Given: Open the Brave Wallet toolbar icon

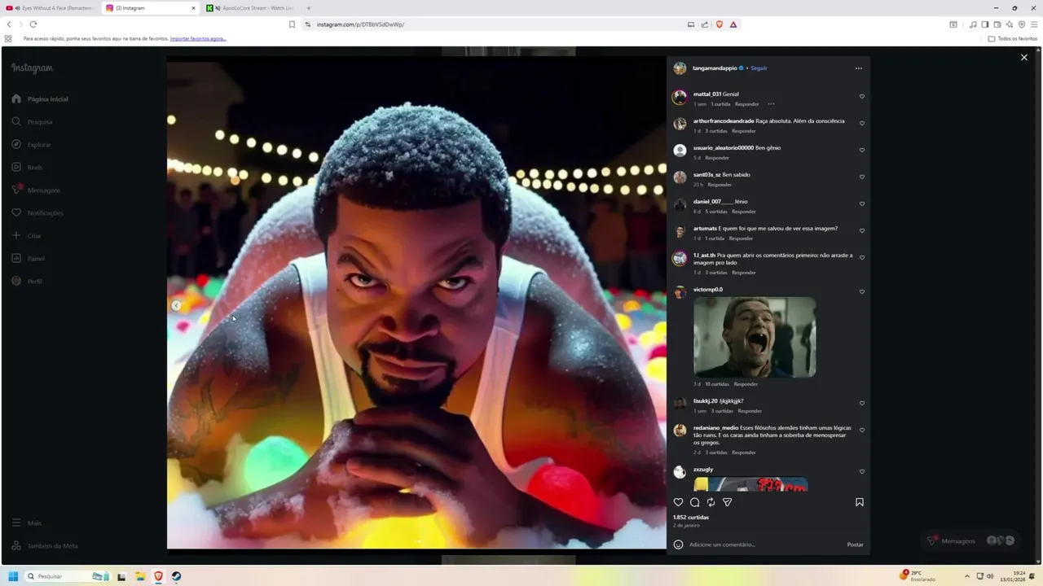Looking at the screenshot, I should tap(997, 24).
